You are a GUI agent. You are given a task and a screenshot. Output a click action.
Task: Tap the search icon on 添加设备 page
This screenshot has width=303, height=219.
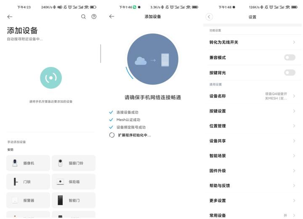(x=83, y=16)
